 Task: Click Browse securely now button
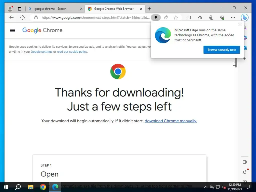coord(221,50)
